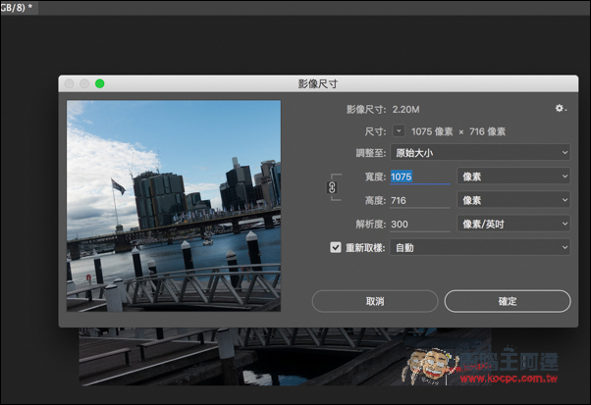The width and height of the screenshot is (591, 405).
Task: Click the harbor preview image in dialog
Action: click(173, 205)
